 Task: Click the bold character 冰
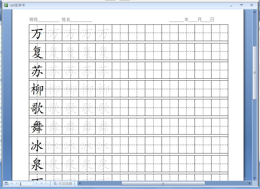37,146
